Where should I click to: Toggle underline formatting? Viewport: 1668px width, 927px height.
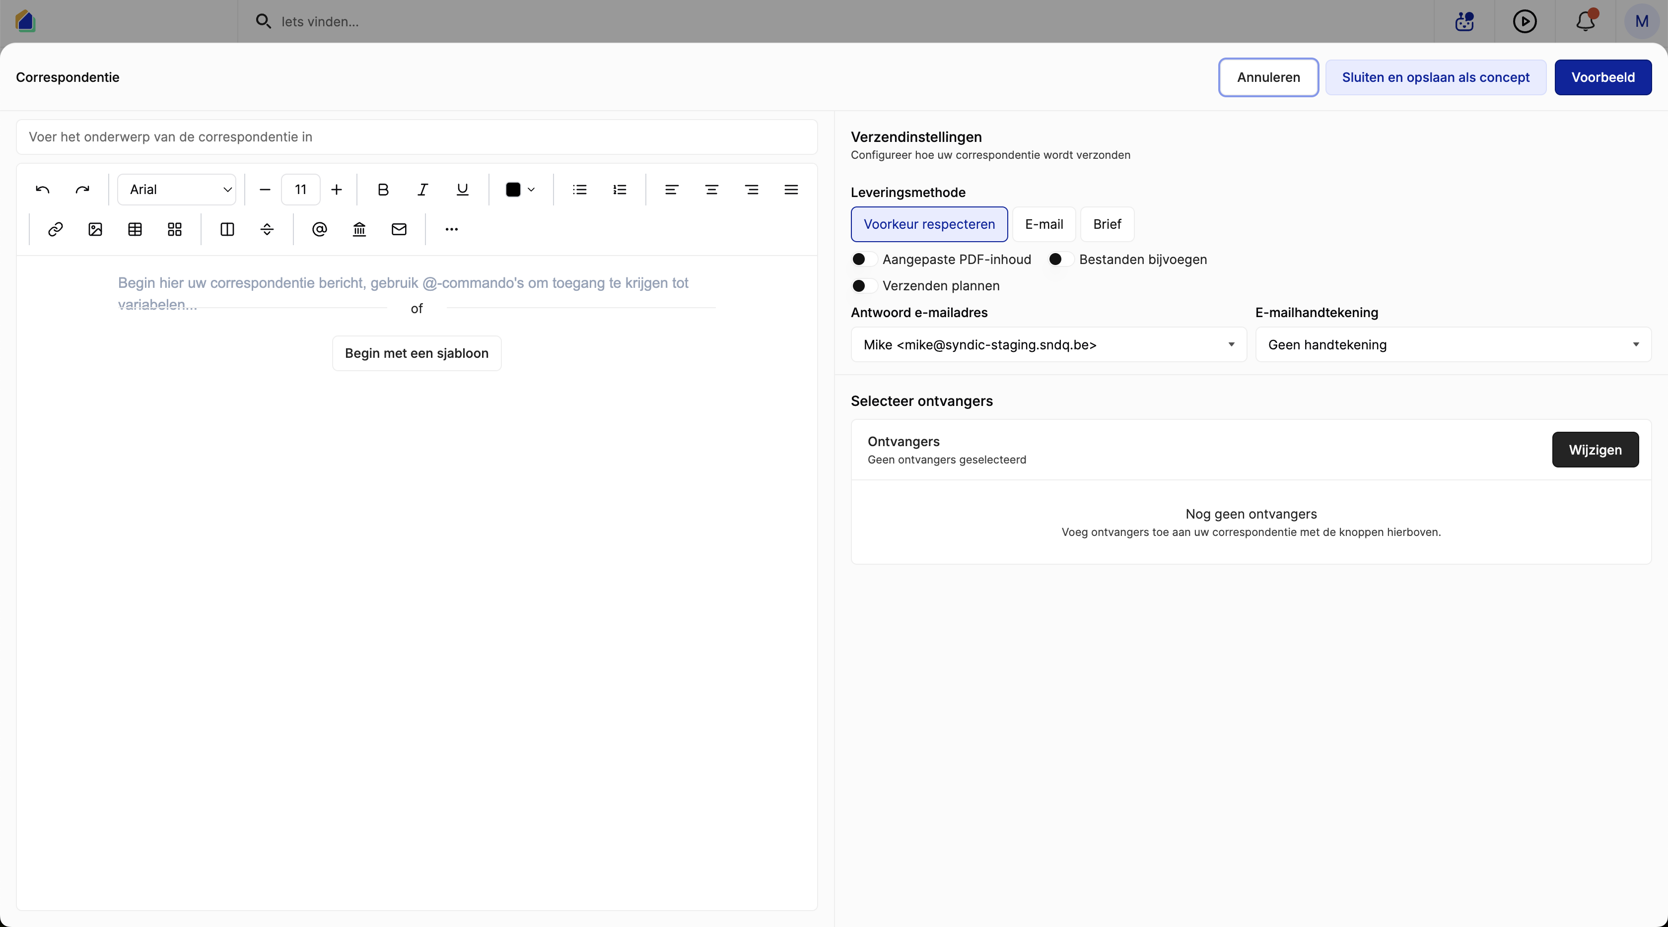[462, 190]
